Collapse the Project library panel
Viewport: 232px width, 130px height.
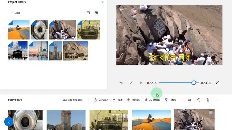coord(103,2)
